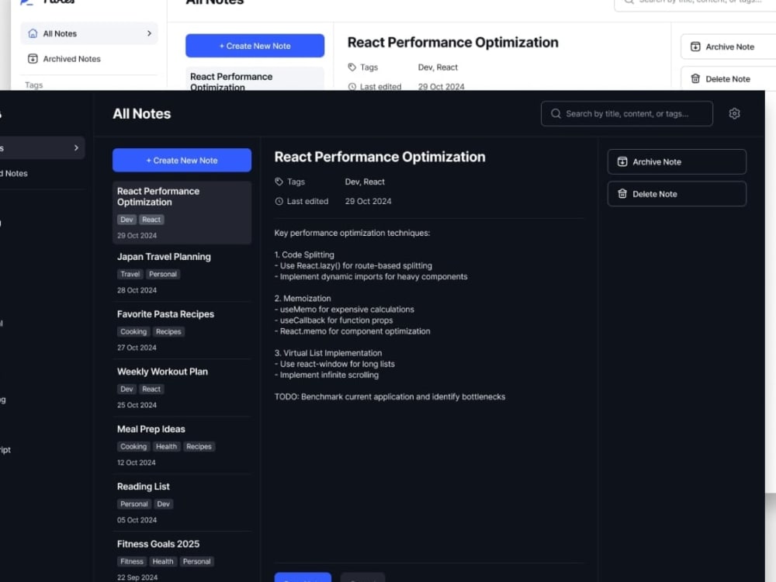
Task: Click Delete Note button in dark window
Action: point(677,194)
